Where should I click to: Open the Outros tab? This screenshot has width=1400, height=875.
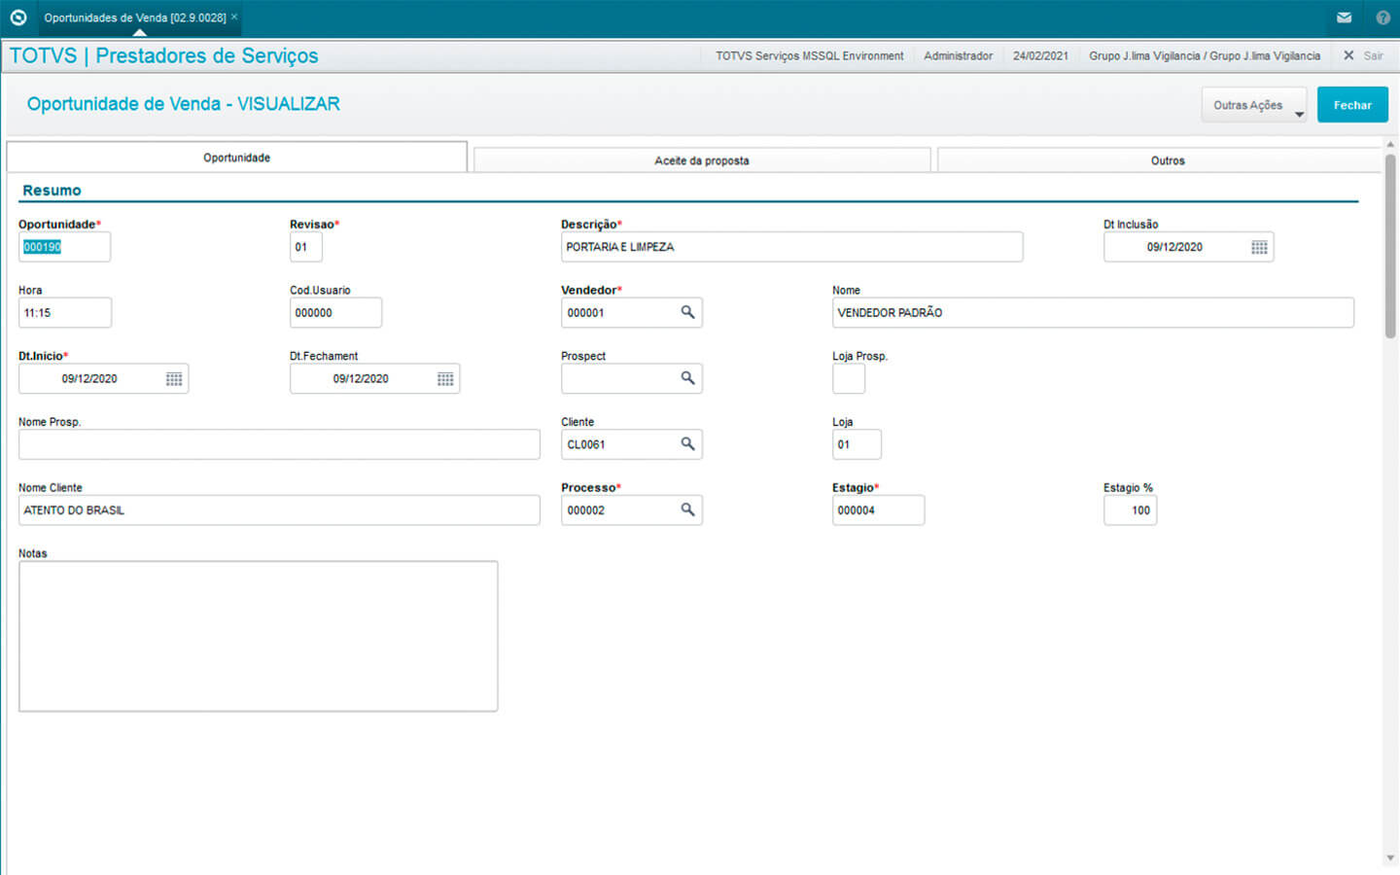[1167, 160]
